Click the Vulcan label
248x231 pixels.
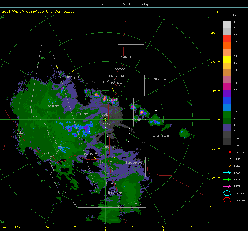click(140, 204)
